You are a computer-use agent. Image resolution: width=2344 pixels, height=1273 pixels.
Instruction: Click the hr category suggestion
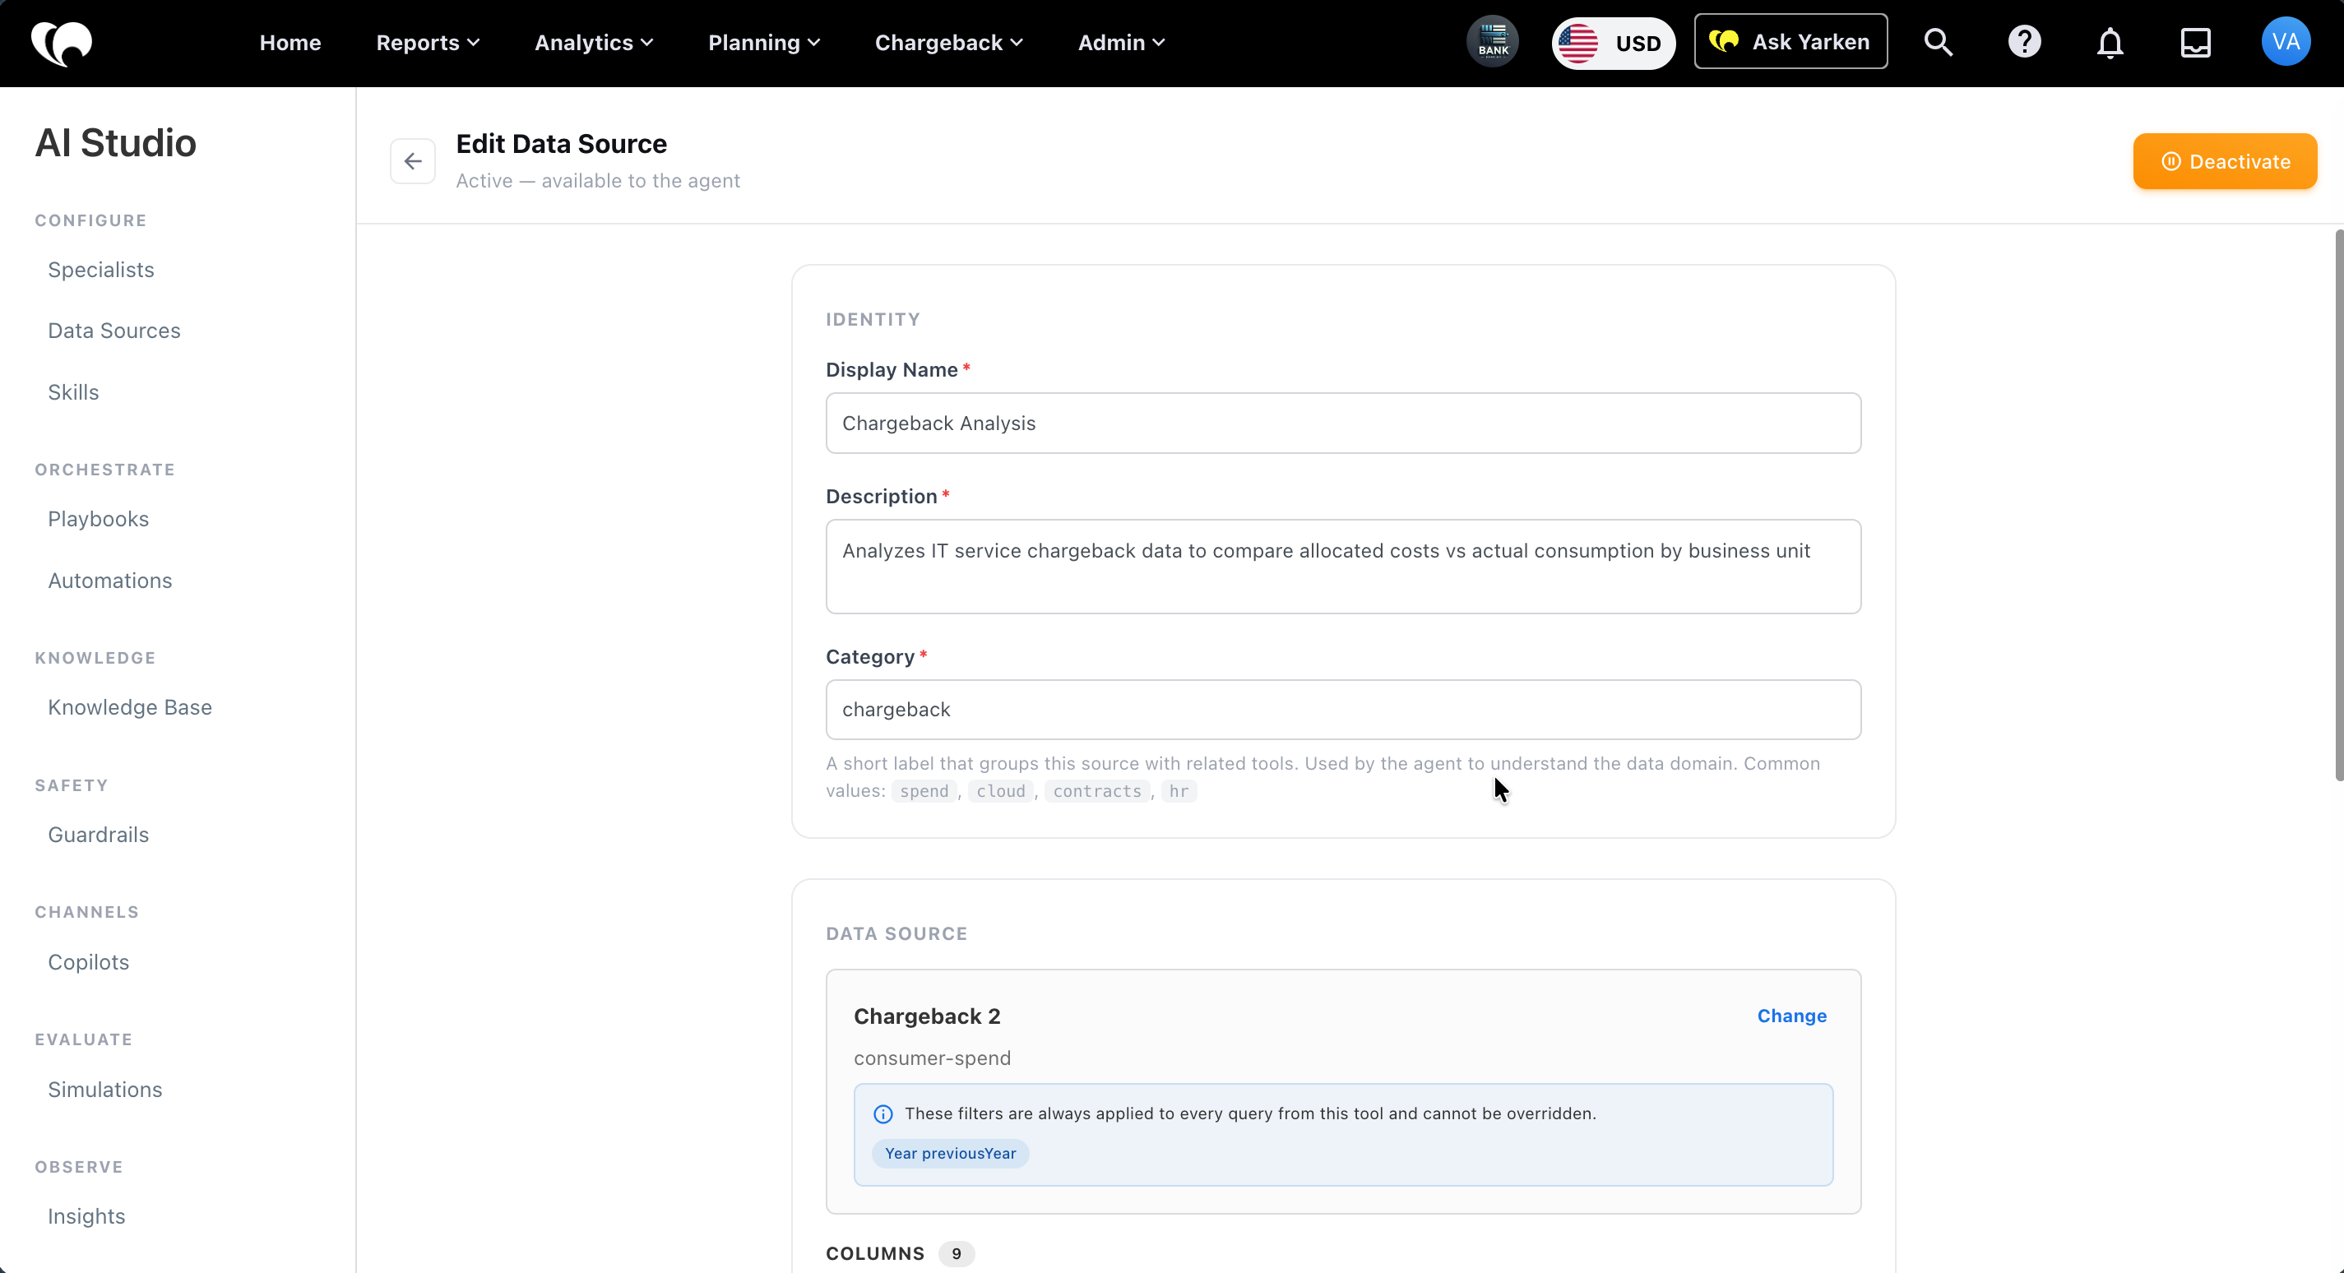pyautogui.click(x=1179, y=792)
